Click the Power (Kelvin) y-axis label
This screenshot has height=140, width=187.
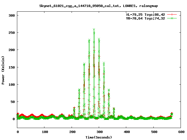[3, 70]
